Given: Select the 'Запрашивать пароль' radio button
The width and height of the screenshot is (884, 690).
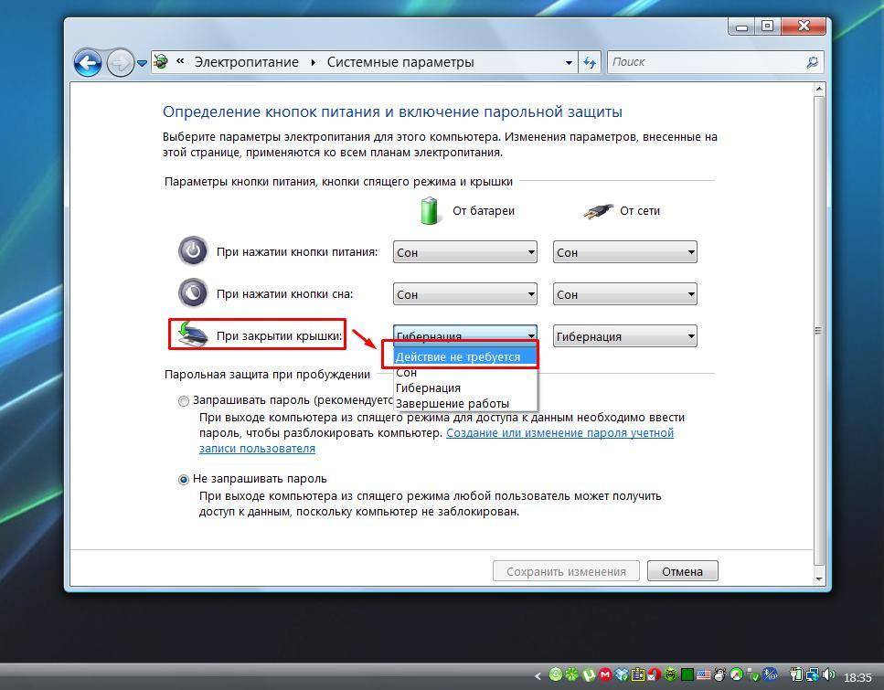Looking at the screenshot, I should coord(183,401).
